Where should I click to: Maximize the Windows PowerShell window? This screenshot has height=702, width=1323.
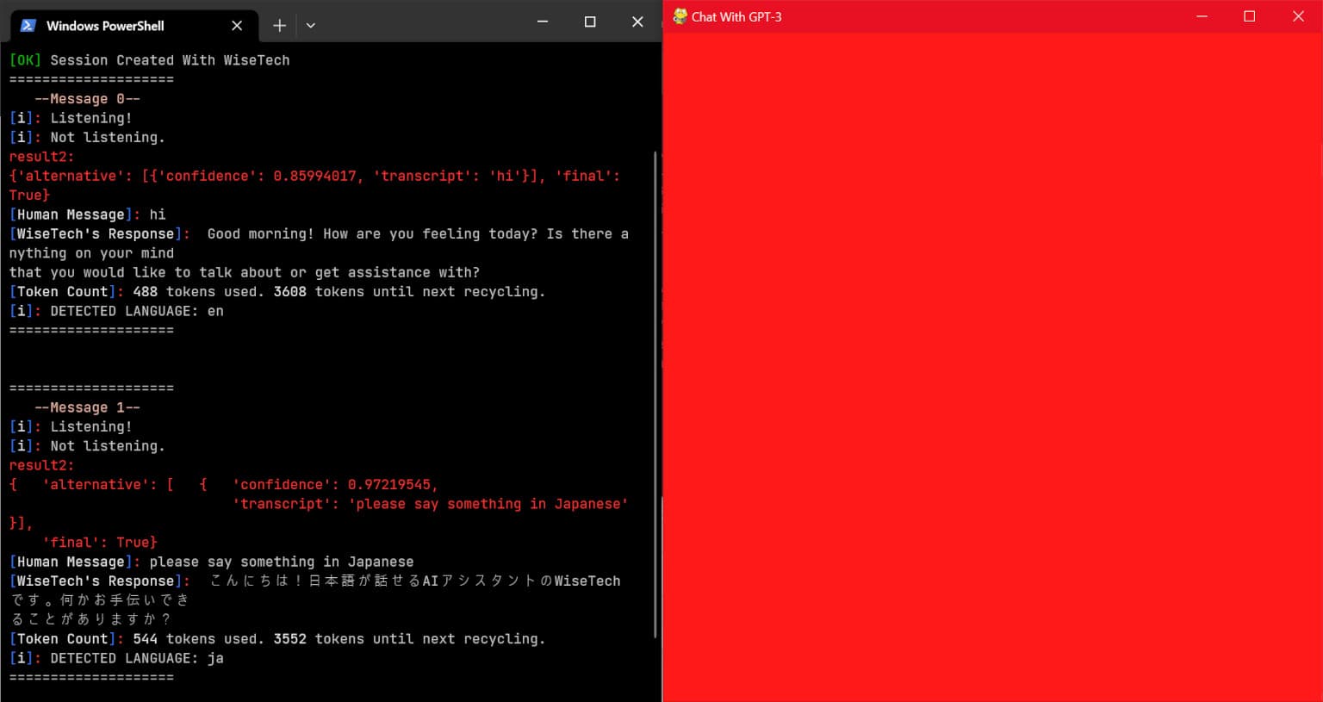(590, 22)
